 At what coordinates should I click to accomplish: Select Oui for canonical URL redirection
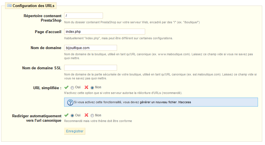(72, 116)
